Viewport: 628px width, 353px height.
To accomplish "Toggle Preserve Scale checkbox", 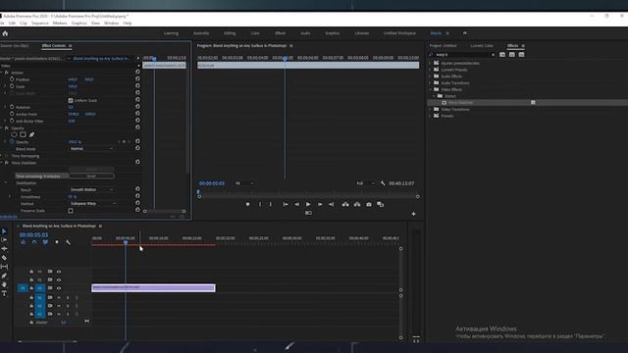I will [x=71, y=211].
